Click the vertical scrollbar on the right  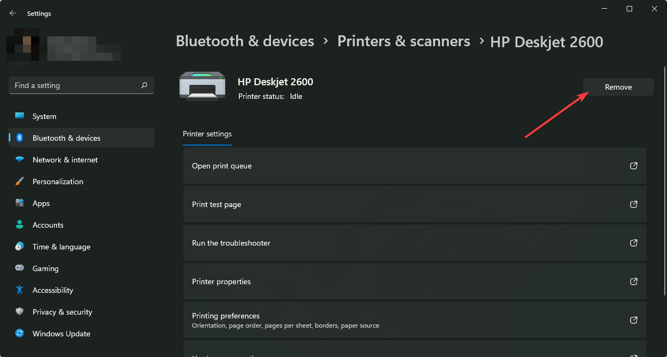[x=663, y=163]
